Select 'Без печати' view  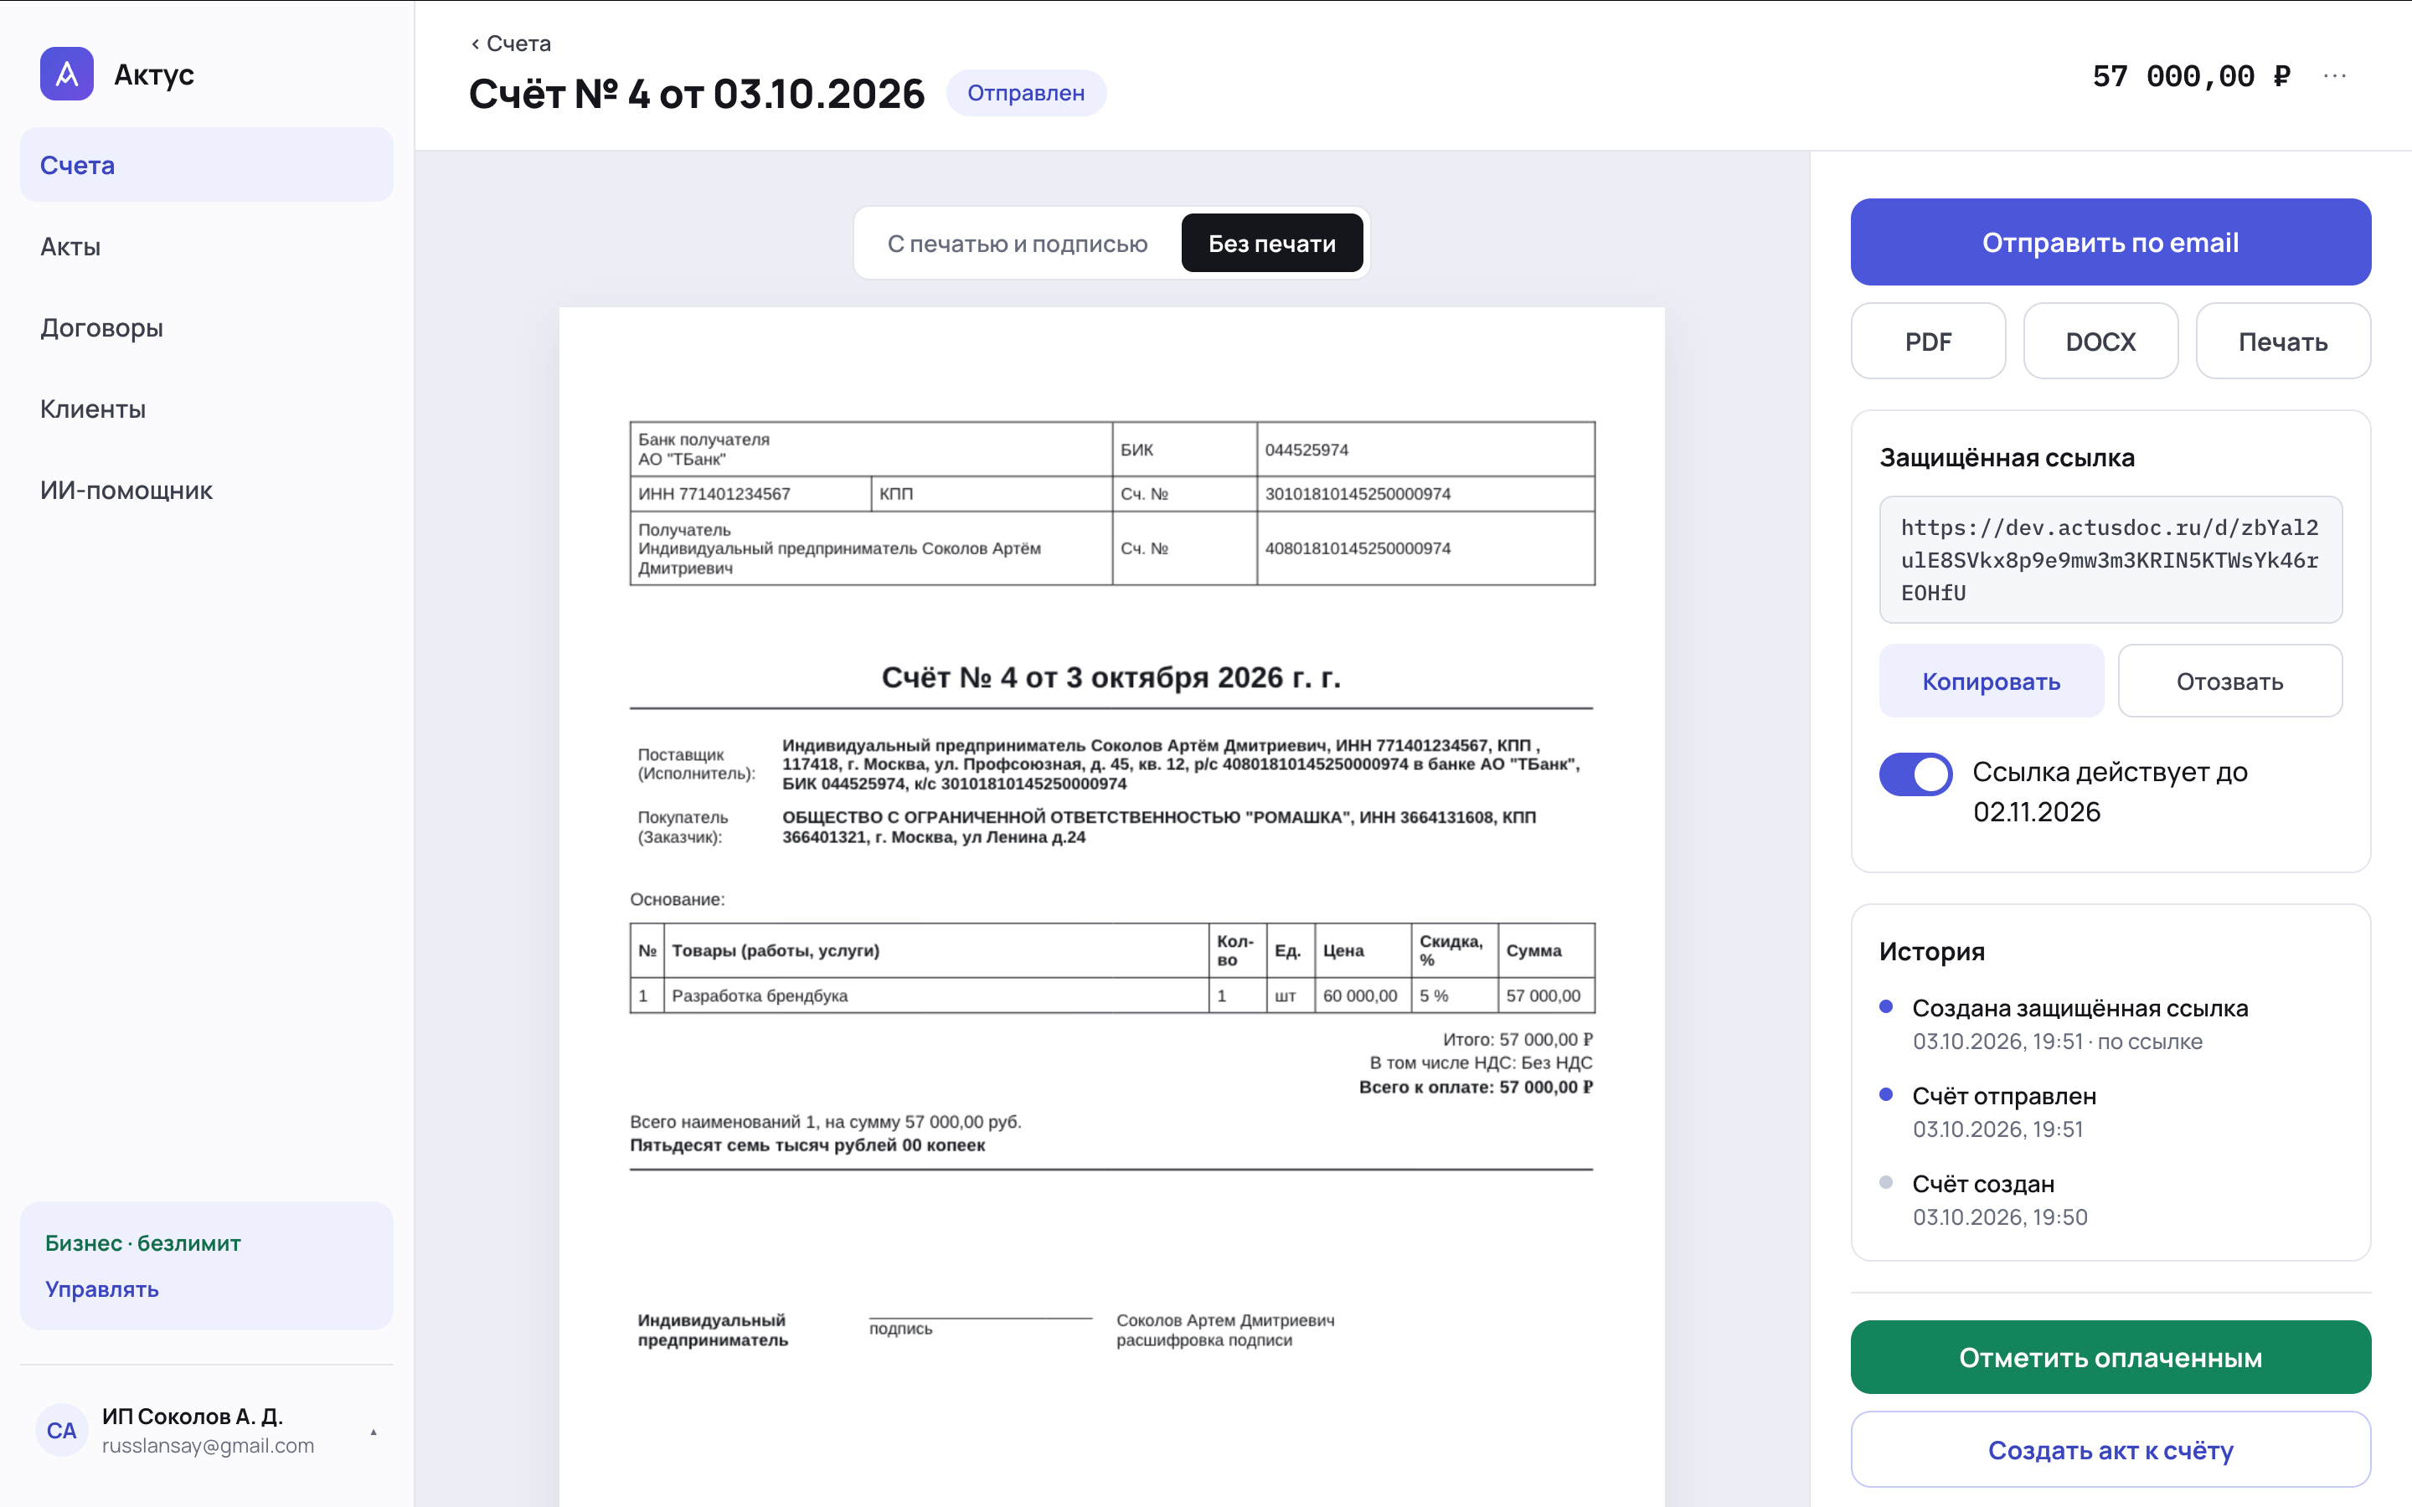pos(1272,243)
